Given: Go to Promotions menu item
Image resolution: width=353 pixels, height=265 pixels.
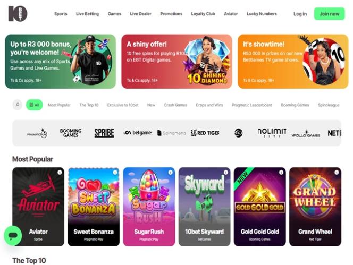Looking at the screenshot, I should 171,14.
